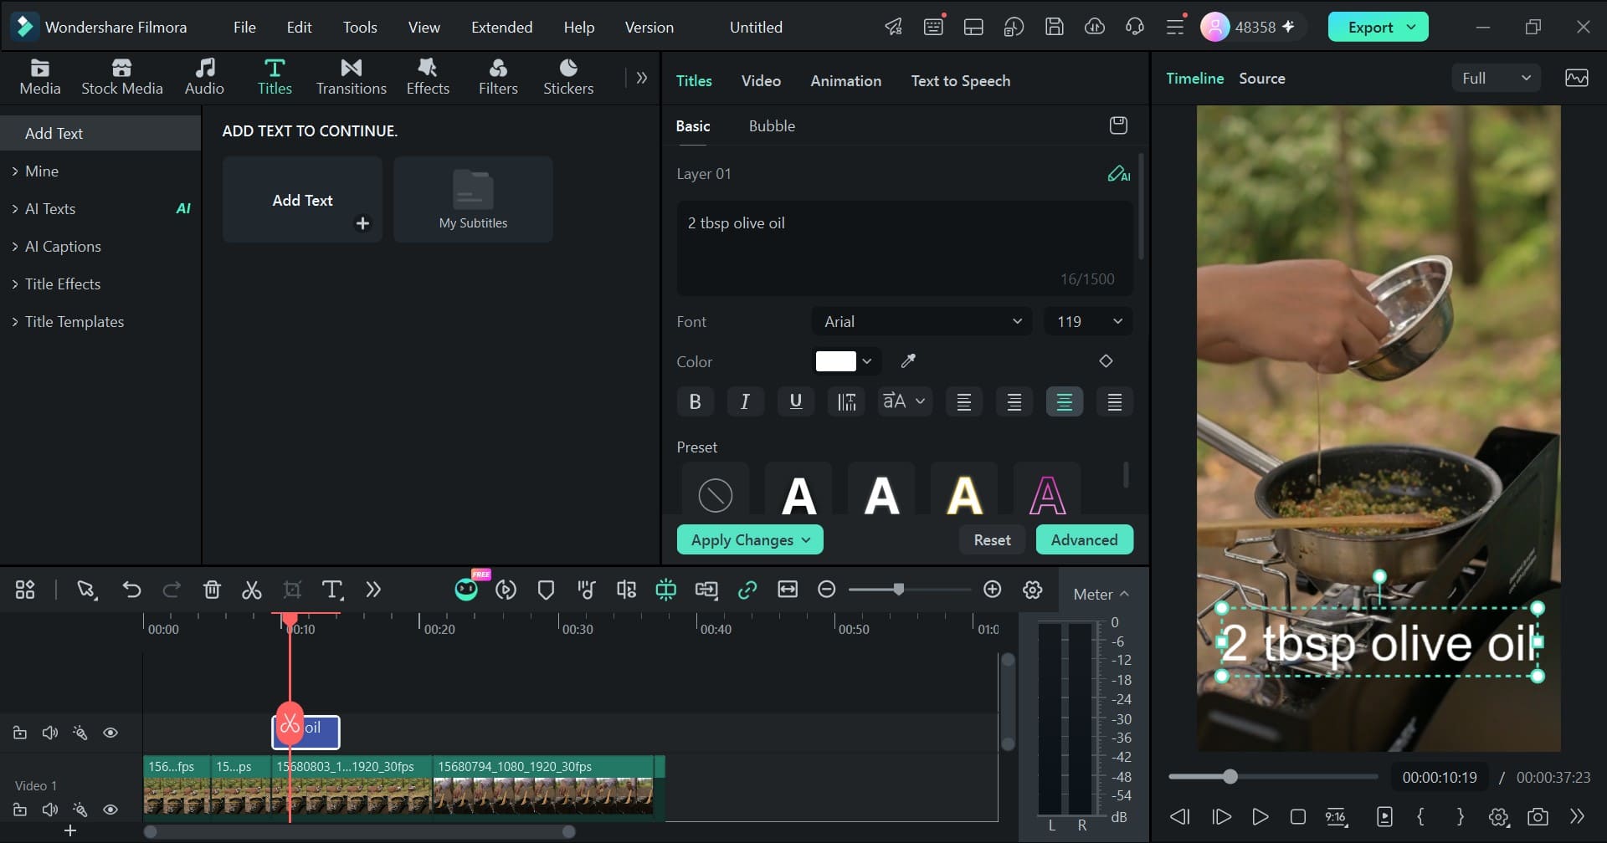Open the white text color swatch

click(x=835, y=361)
